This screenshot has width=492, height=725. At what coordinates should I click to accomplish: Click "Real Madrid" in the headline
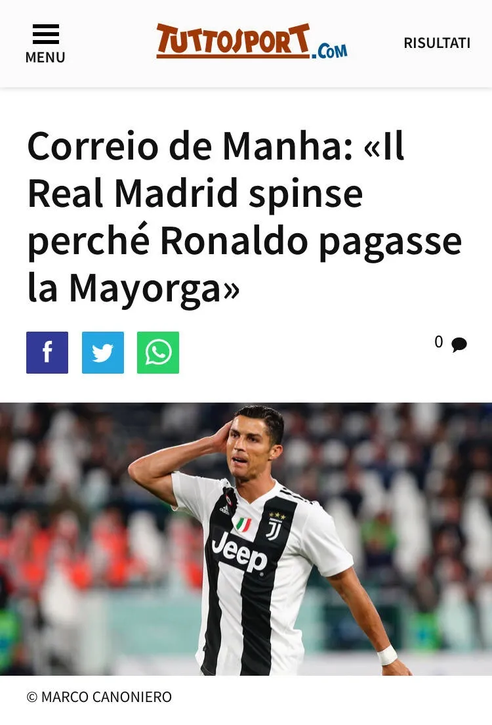coord(132,193)
